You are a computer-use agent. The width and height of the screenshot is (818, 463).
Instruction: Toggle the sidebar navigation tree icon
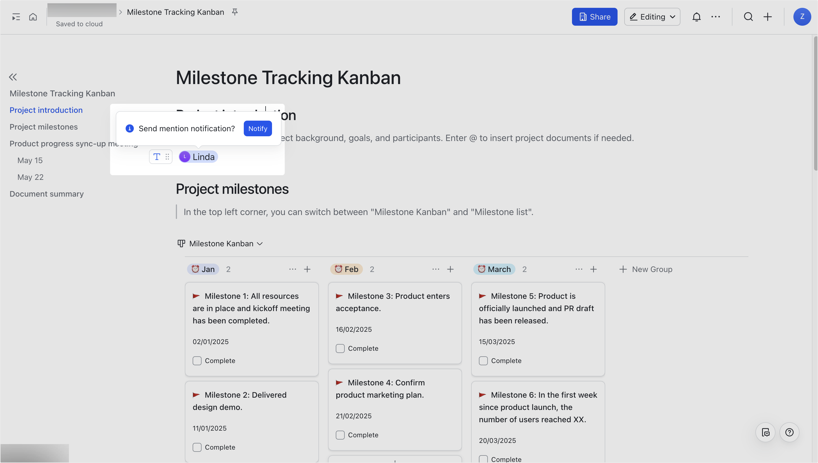pos(16,17)
